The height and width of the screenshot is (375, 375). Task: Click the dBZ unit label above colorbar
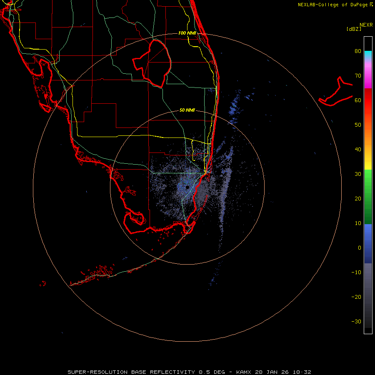click(x=354, y=29)
